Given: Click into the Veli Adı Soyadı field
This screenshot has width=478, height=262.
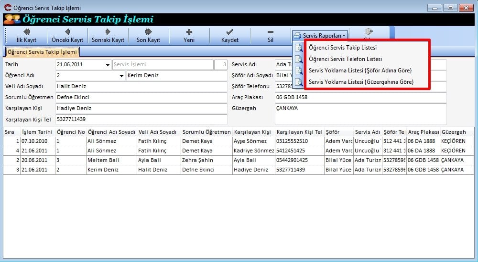Looking at the screenshot, I should (x=141, y=87).
